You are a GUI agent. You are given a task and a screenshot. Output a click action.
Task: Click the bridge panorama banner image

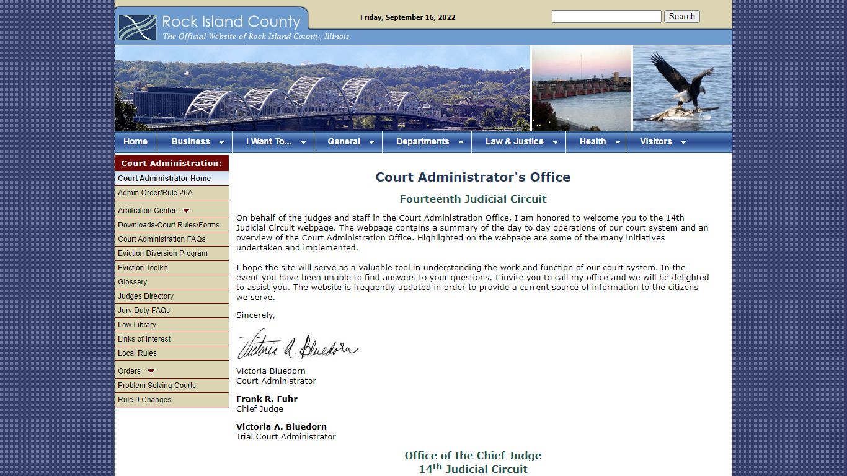tap(322, 88)
